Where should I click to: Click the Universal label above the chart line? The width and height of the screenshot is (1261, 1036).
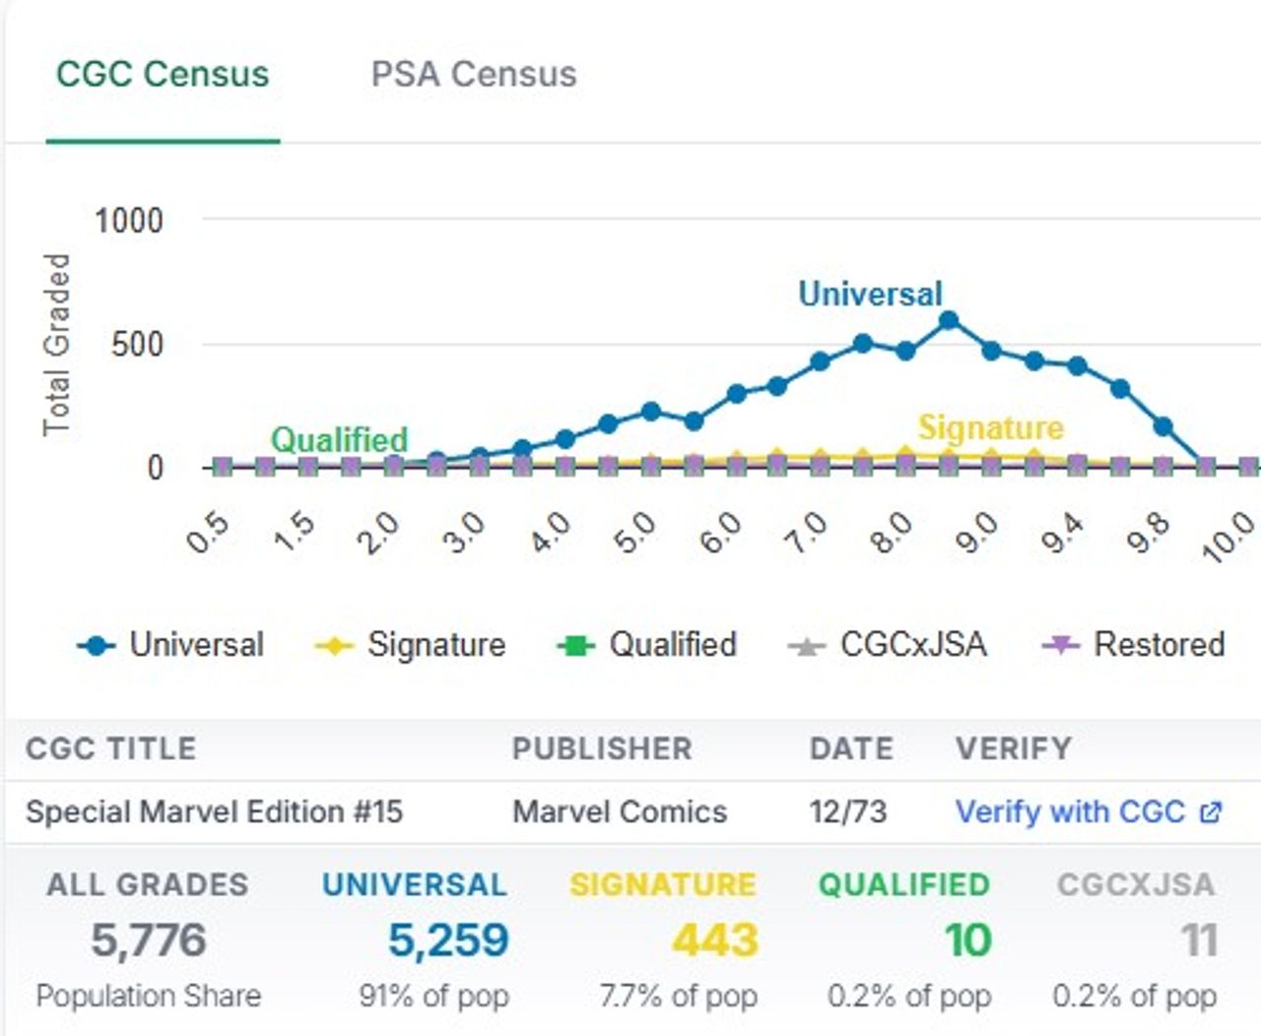coord(870,293)
